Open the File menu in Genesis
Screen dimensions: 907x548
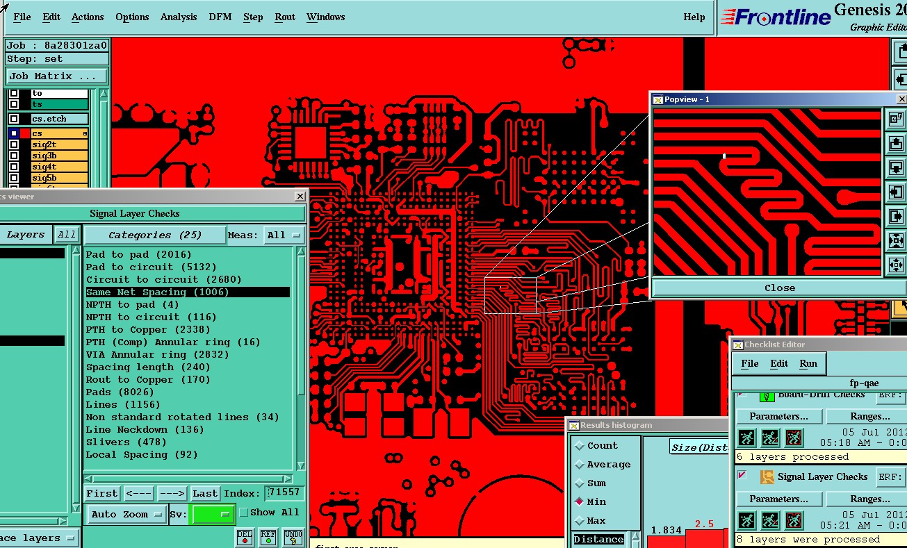coord(22,17)
